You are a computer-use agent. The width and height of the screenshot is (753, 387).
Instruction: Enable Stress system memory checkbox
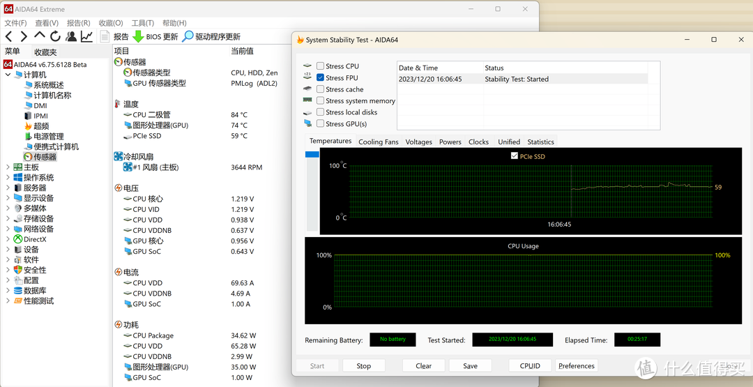(320, 101)
